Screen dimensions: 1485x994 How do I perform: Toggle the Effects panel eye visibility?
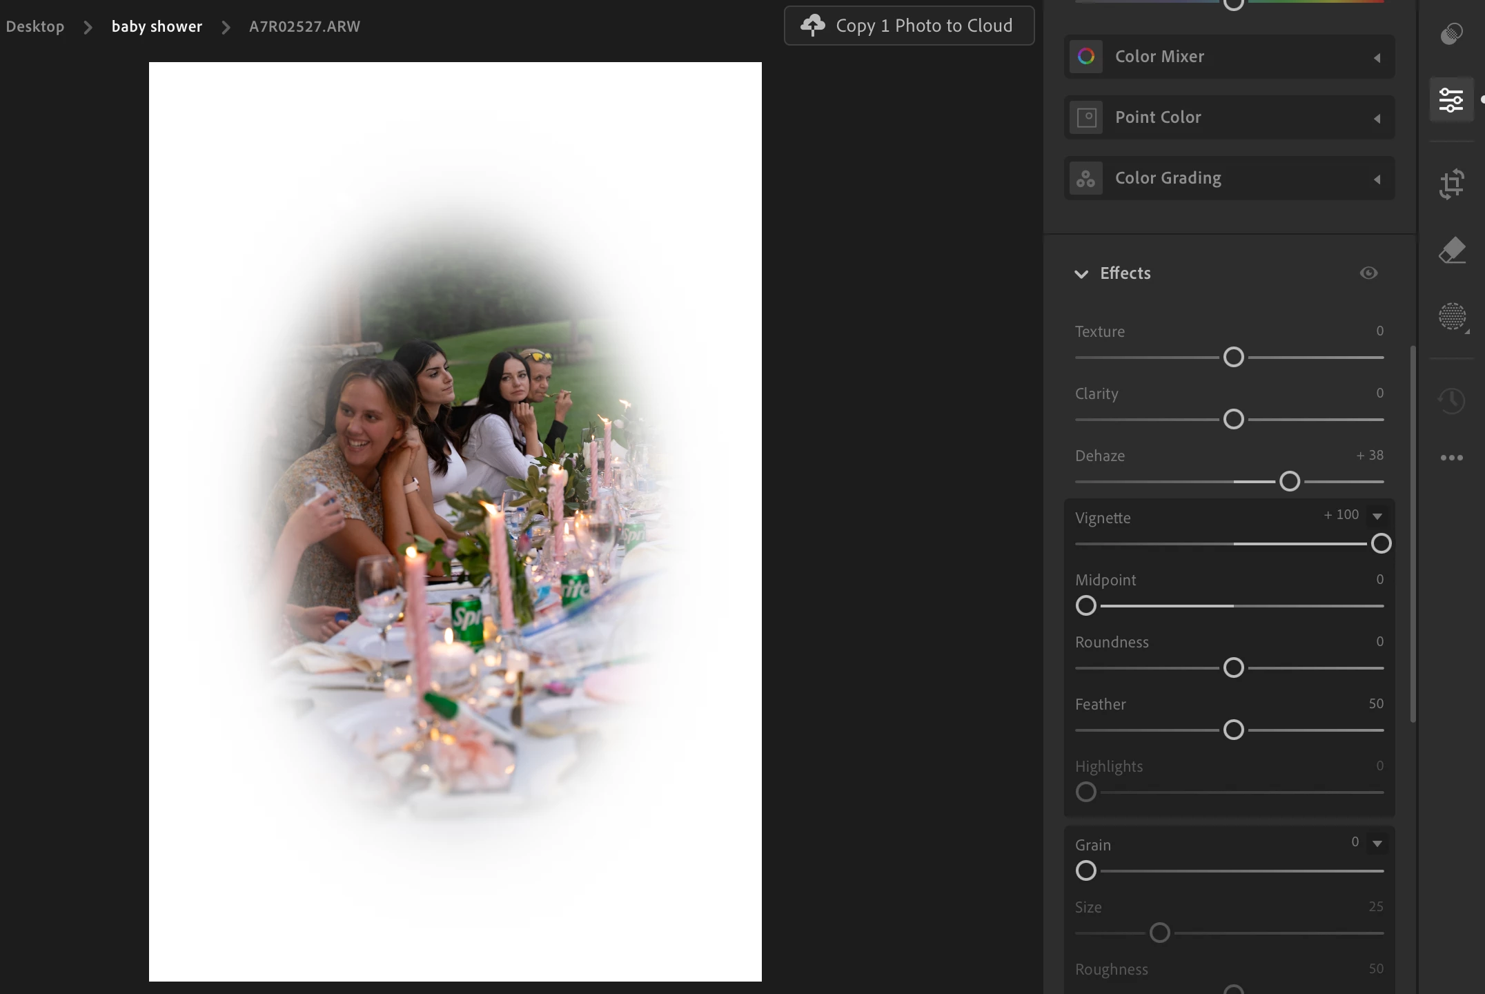[x=1368, y=273]
